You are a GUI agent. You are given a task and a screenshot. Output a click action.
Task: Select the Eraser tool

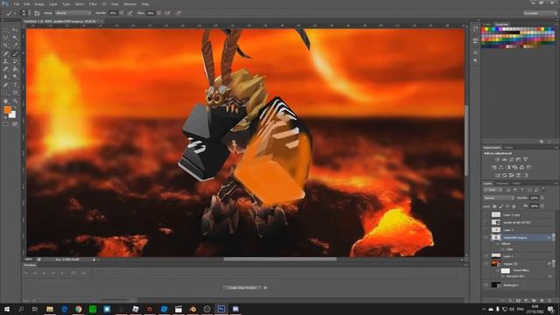(6, 69)
